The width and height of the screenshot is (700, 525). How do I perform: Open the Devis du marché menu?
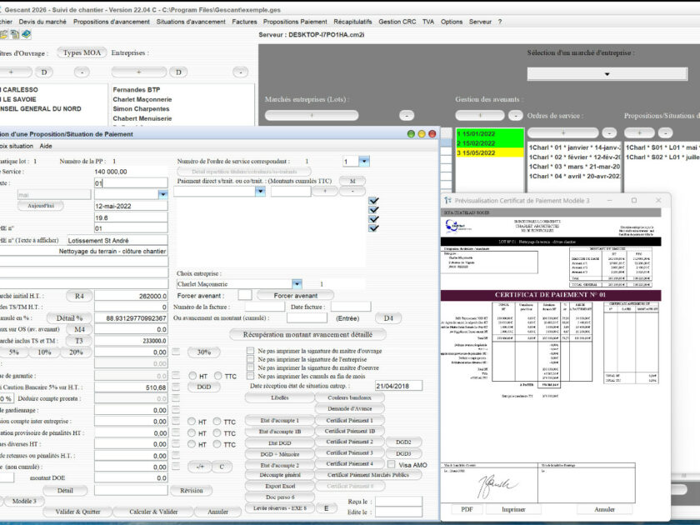(42, 22)
